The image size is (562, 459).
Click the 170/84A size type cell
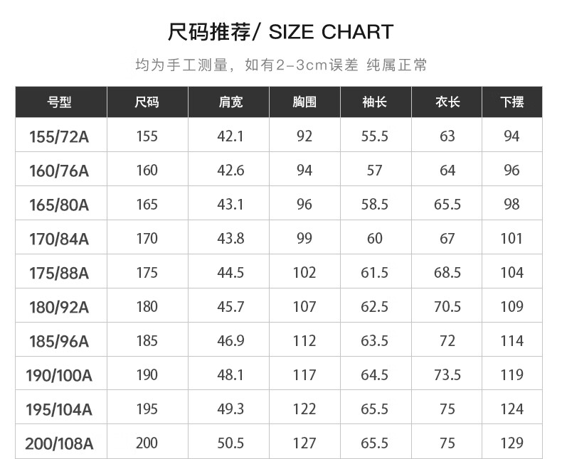(x=60, y=239)
